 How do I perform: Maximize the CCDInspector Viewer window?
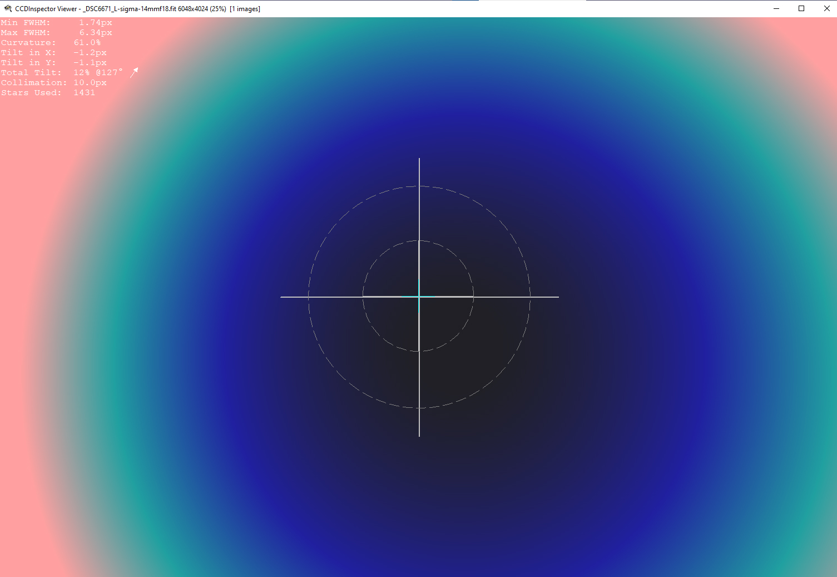801,8
